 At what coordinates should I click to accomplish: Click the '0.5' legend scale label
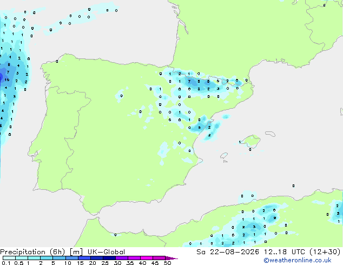coord(19,263)
